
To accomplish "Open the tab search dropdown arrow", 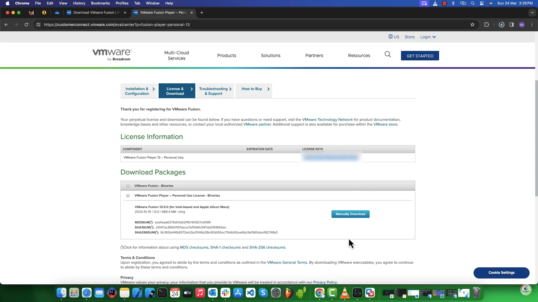I will [532, 13].
